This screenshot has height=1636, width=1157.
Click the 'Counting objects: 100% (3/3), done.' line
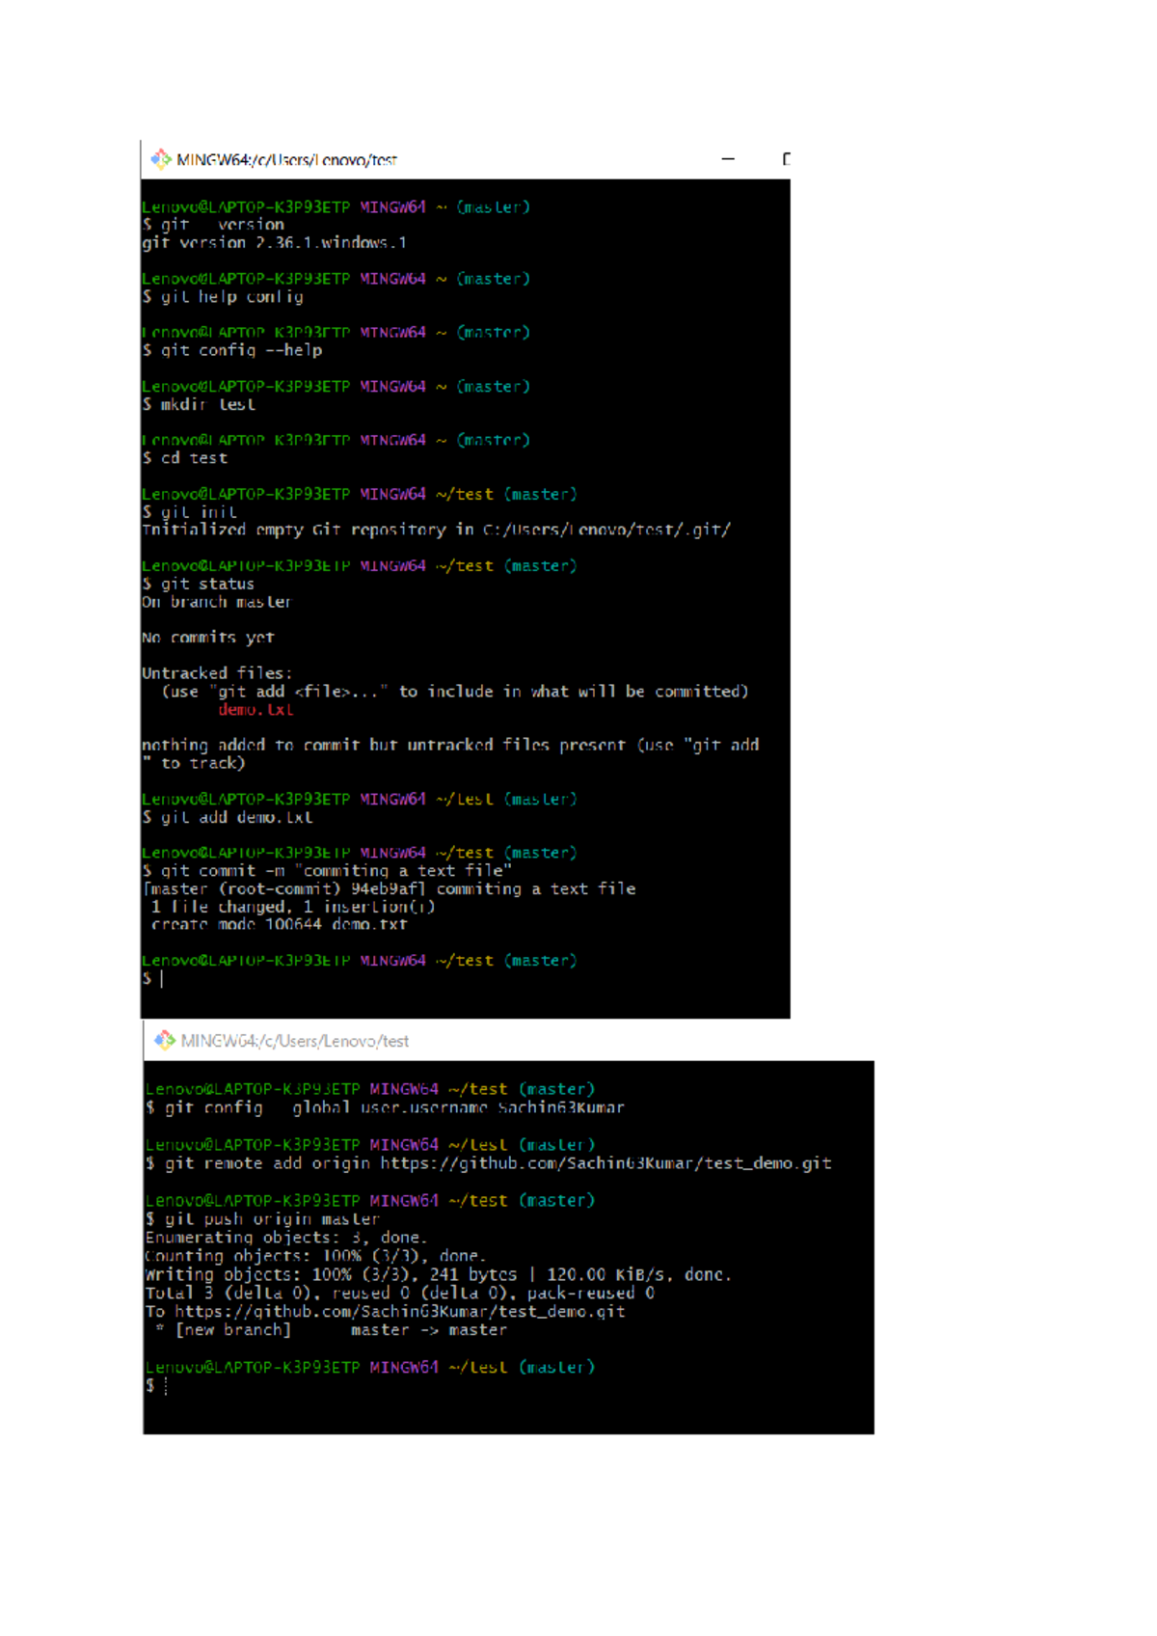(x=316, y=1256)
